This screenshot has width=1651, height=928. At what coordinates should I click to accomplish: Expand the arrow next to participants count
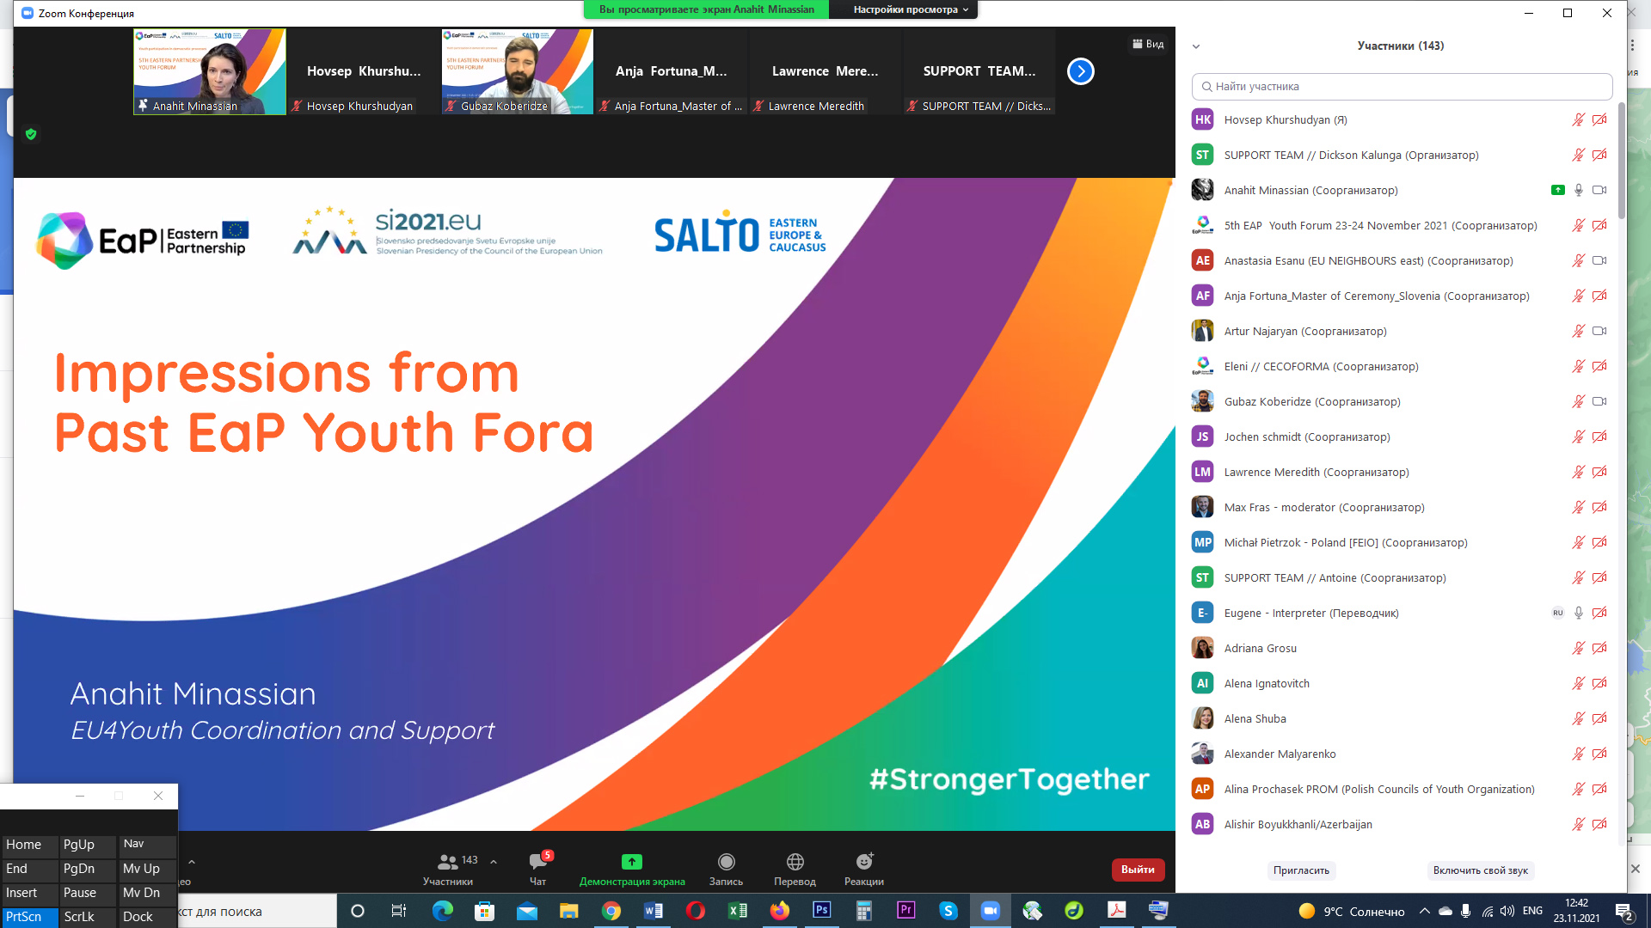click(494, 861)
